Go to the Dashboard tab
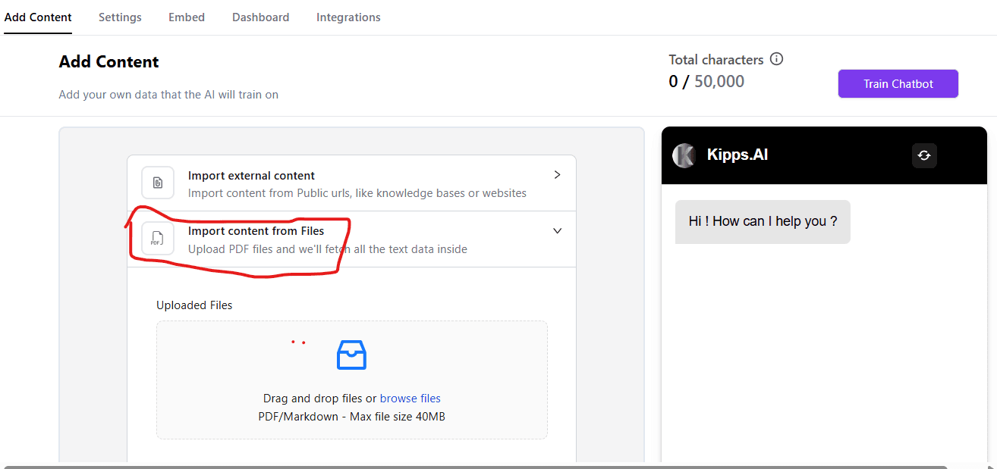Viewport: 997px width, 469px height. 260,17
